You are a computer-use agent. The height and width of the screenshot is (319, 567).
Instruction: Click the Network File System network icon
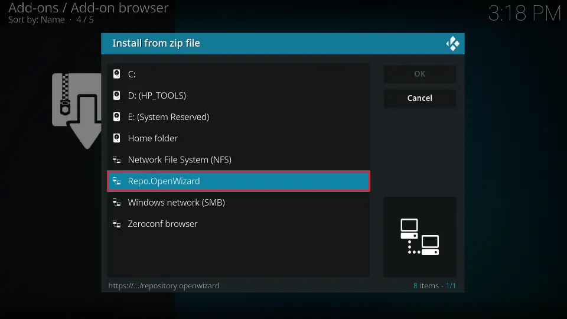116,159
